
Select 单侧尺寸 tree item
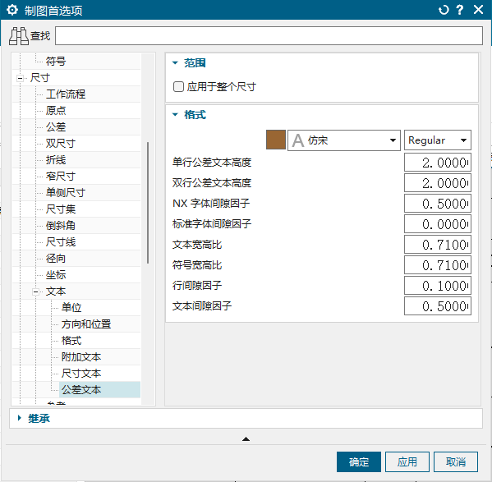(x=65, y=192)
